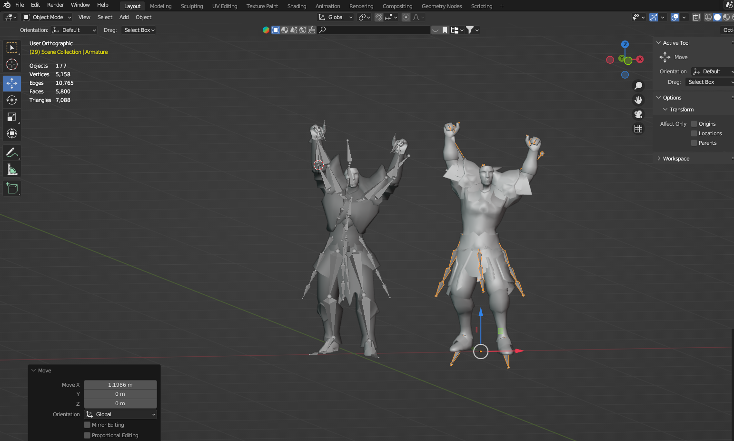Open the File menu
The image size is (734, 441).
click(x=20, y=5)
